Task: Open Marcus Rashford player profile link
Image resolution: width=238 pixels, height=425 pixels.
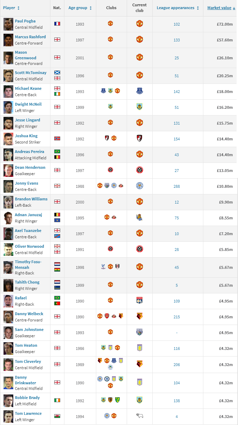Action: click(30, 37)
